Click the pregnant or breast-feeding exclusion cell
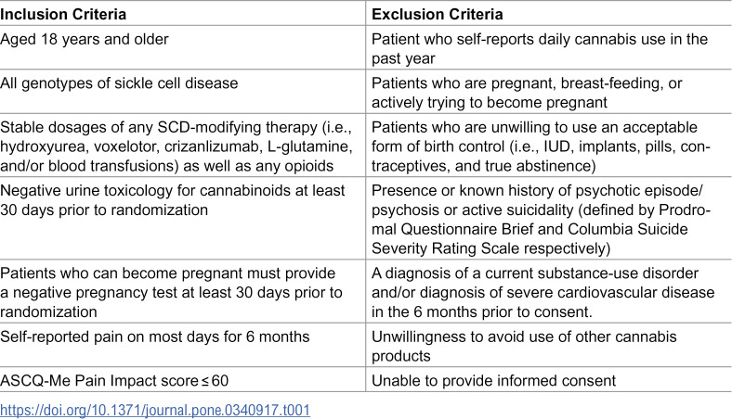Viewport: 732px width, 419px height. coord(549,92)
